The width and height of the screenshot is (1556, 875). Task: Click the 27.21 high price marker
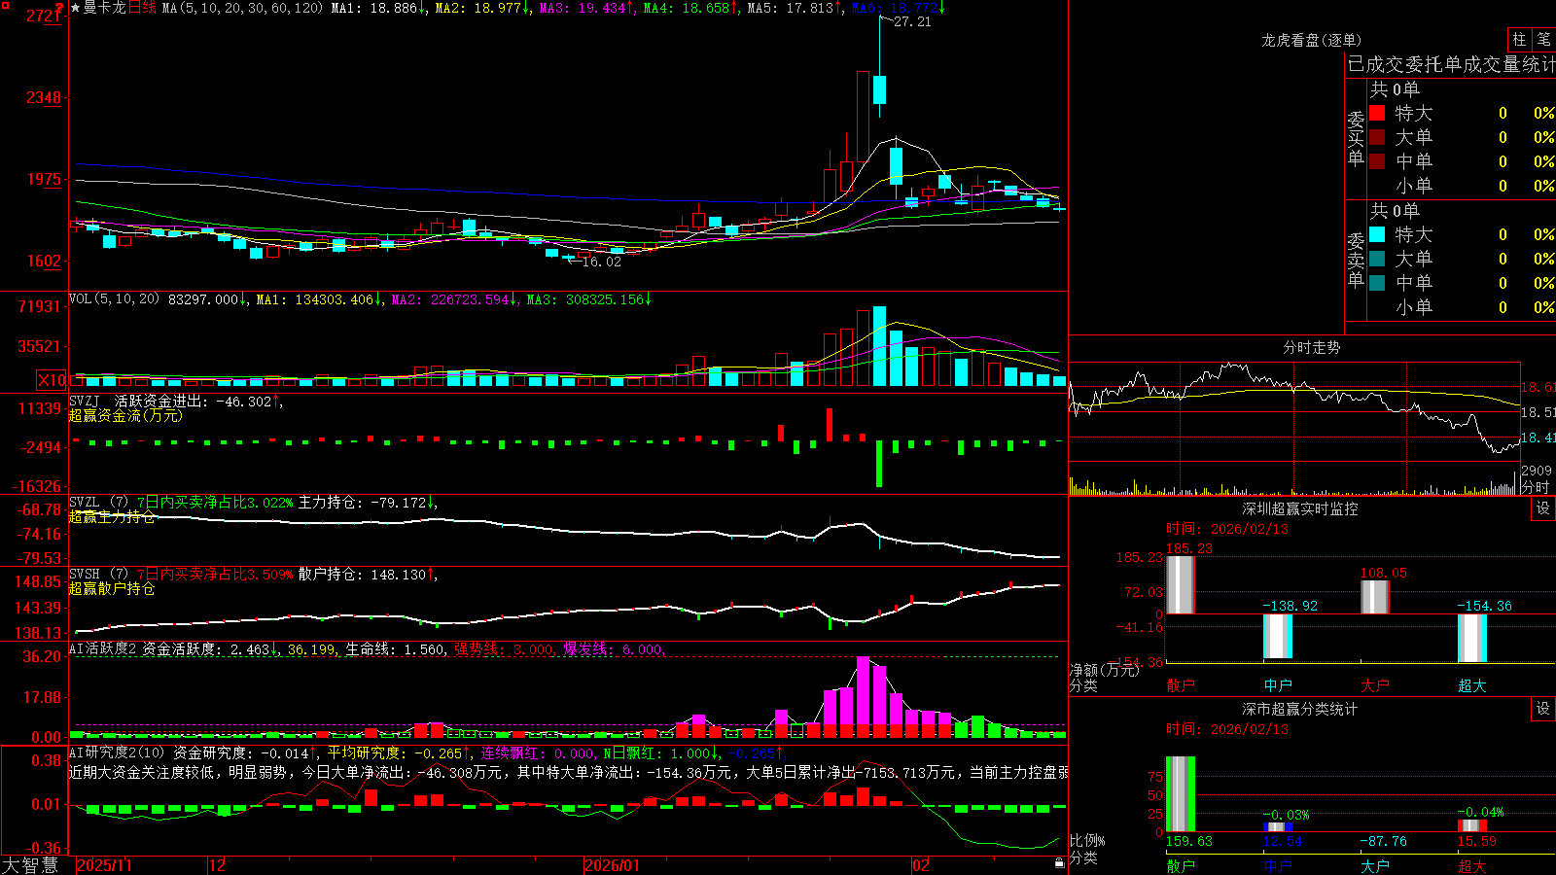click(912, 21)
